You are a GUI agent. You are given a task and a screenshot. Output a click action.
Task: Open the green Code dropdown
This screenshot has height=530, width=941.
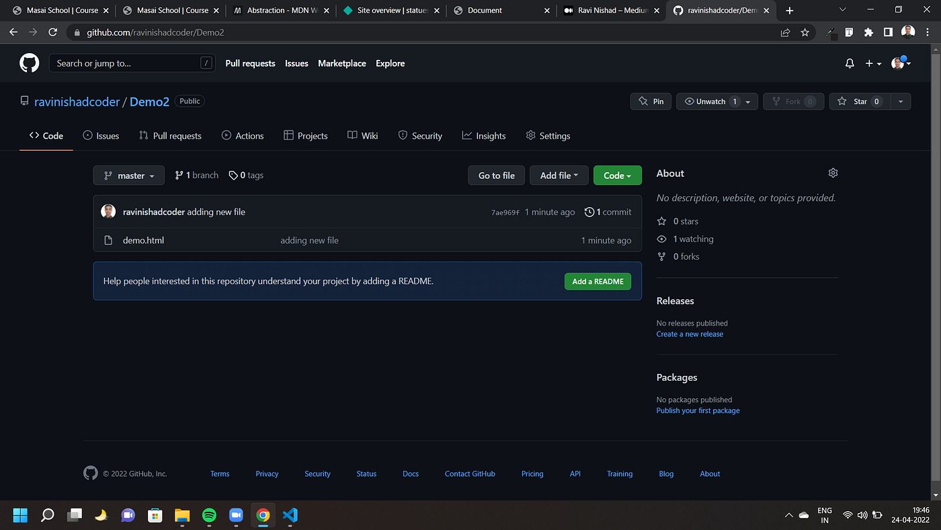click(617, 175)
